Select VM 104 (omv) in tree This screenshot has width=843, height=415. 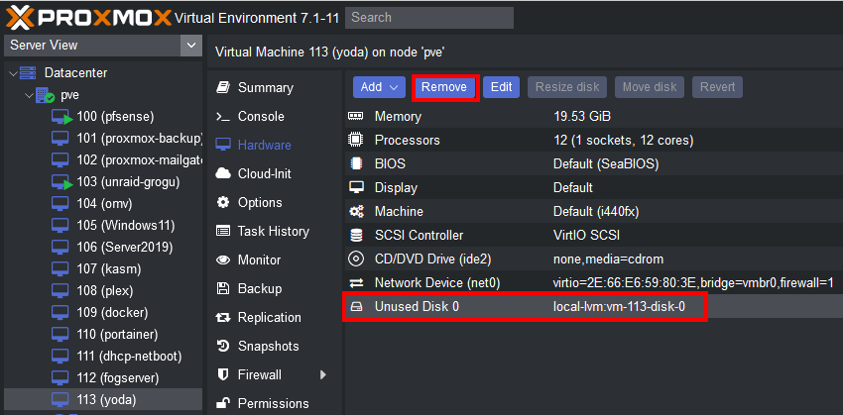click(x=104, y=204)
